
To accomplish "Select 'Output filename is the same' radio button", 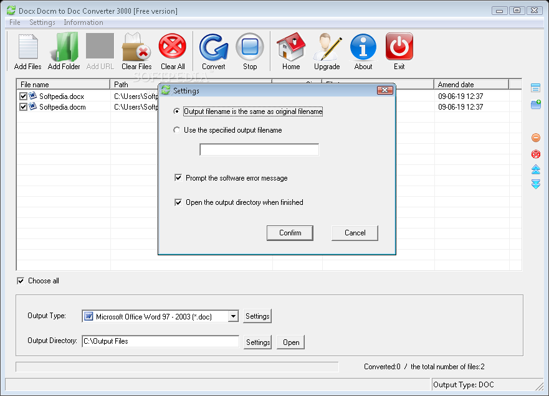I will point(177,111).
